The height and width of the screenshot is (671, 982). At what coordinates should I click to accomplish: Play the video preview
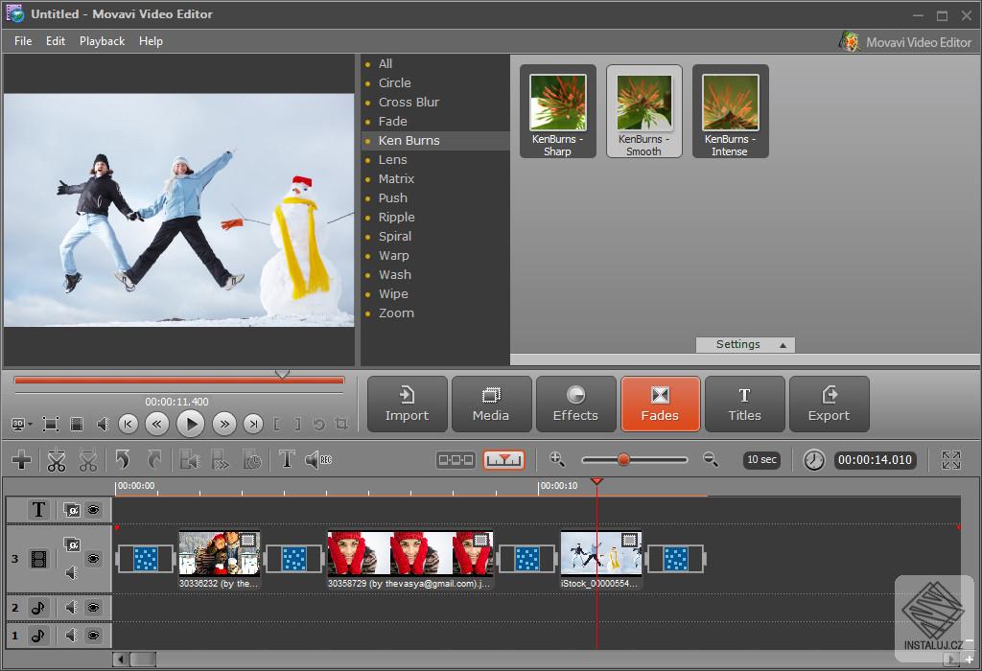(191, 425)
